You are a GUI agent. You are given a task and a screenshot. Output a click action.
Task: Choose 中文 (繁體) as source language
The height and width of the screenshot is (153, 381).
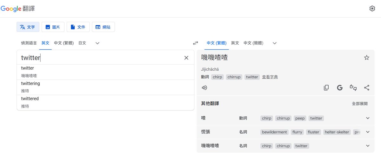(x=64, y=43)
